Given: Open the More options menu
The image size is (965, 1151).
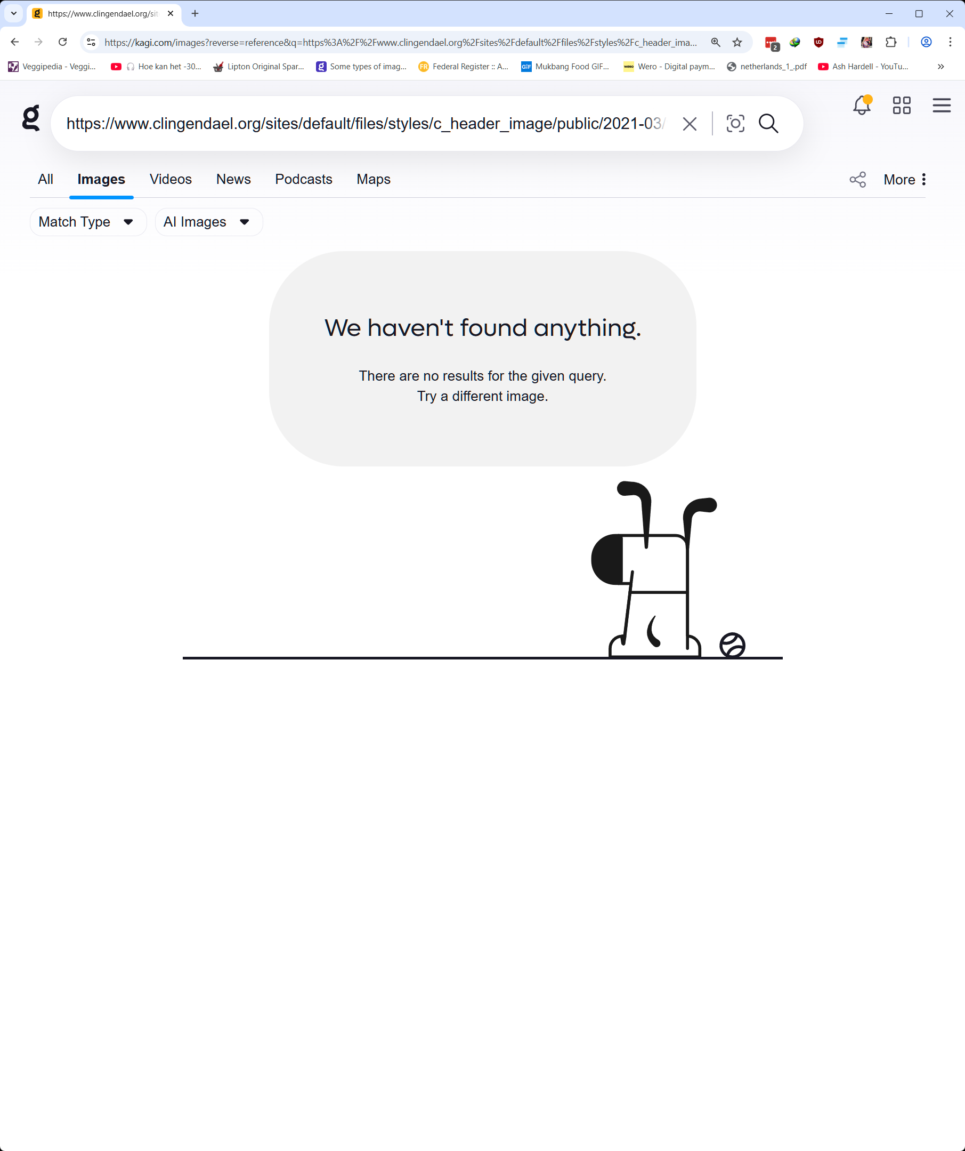Looking at the screenshot, I should pyautogui.click(x=904, y=180).
